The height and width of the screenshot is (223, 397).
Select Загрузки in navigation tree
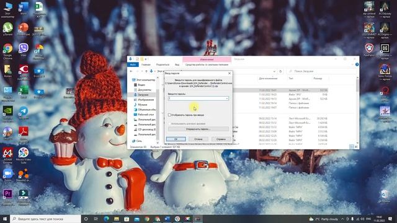(x=143, y=95)
